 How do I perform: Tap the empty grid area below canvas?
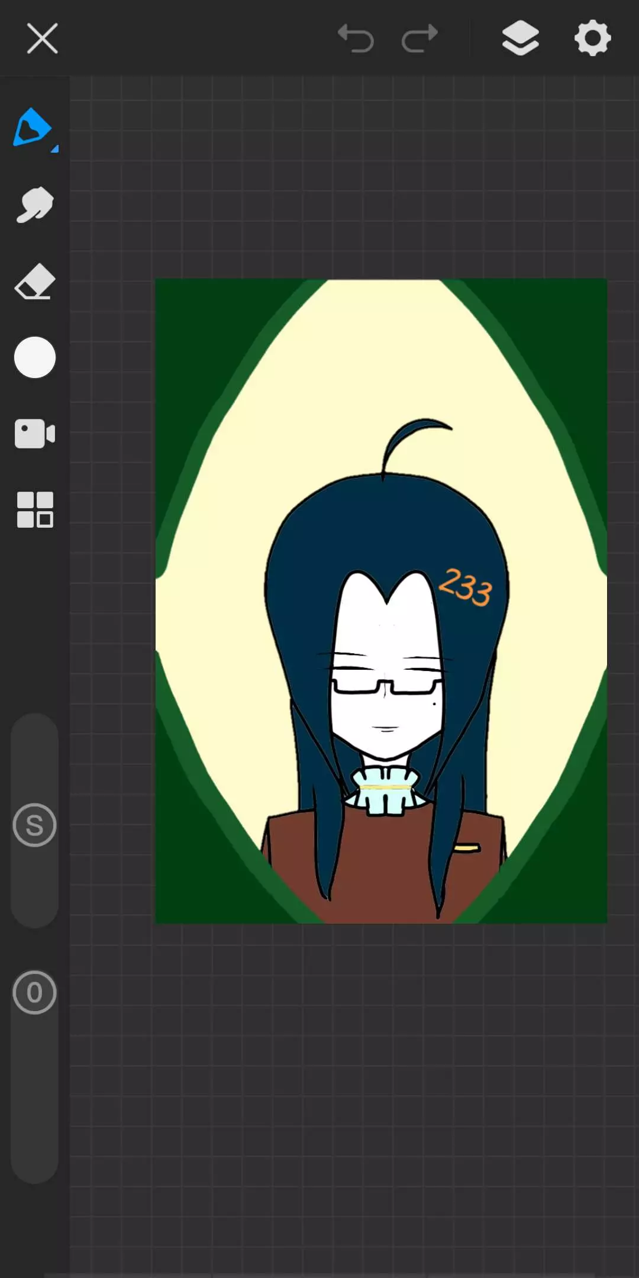coord(355,1095)
